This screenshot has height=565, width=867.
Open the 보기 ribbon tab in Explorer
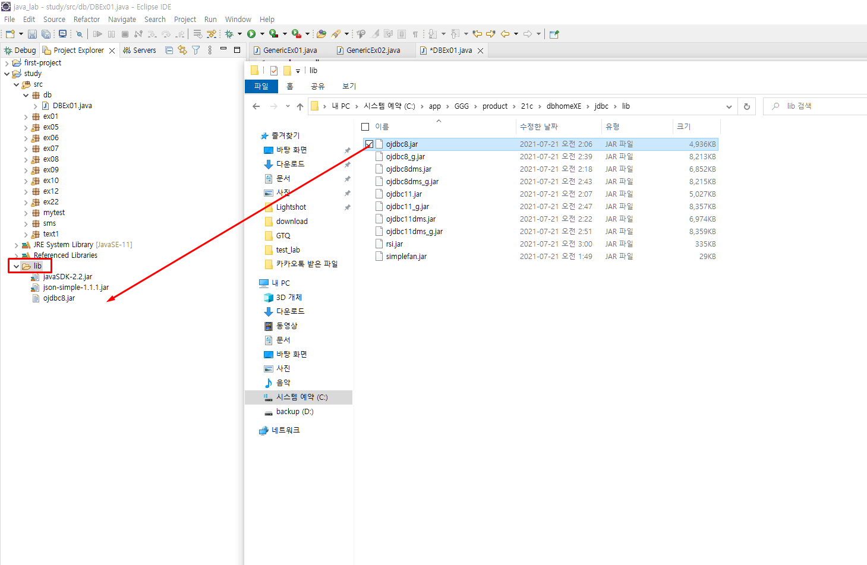point(349,86)
